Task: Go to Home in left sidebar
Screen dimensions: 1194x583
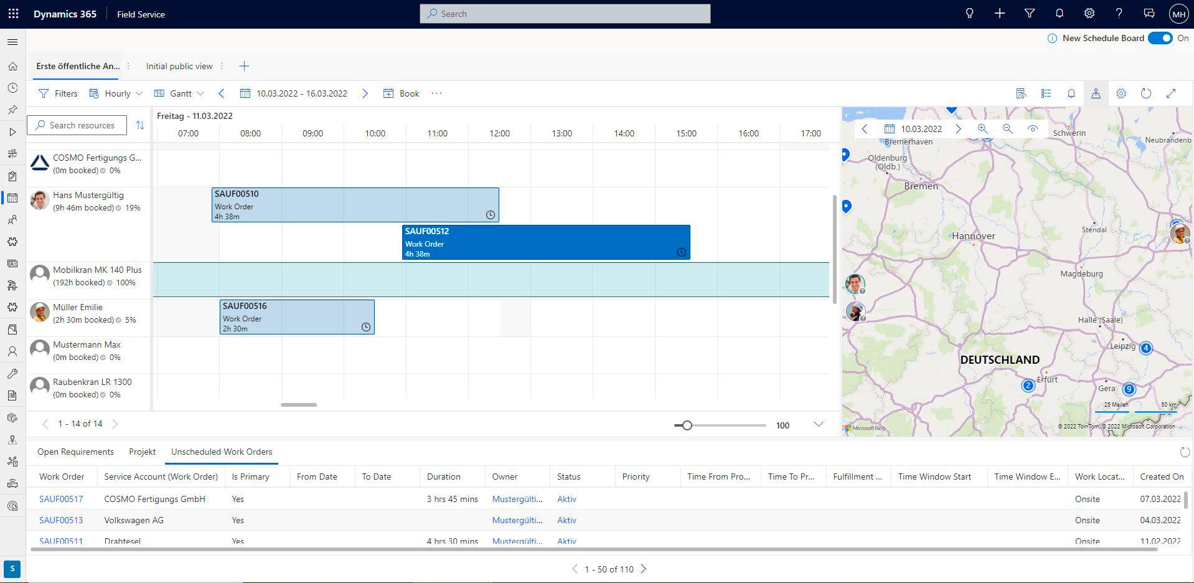Action: (x=12, y=66)
